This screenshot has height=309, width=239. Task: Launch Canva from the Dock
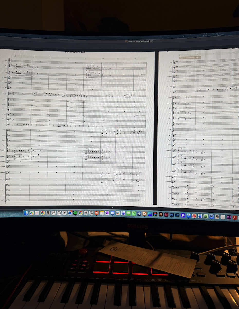(x=150, y=214)
